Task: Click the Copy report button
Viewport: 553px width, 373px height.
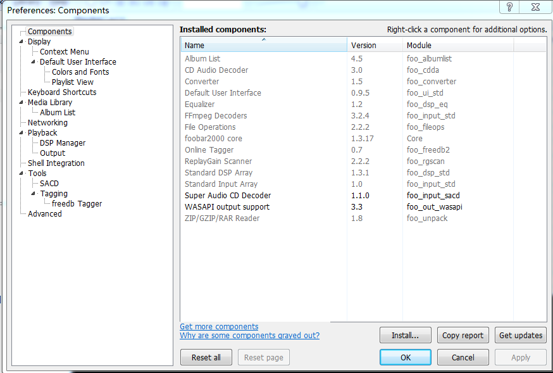Action: click(x=463, y=336)
